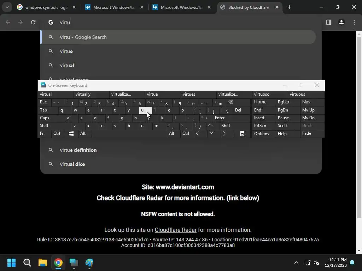The width and height of the screenshot is (362, 271).
Task: Click the Enter key
Action: [232, 118]
